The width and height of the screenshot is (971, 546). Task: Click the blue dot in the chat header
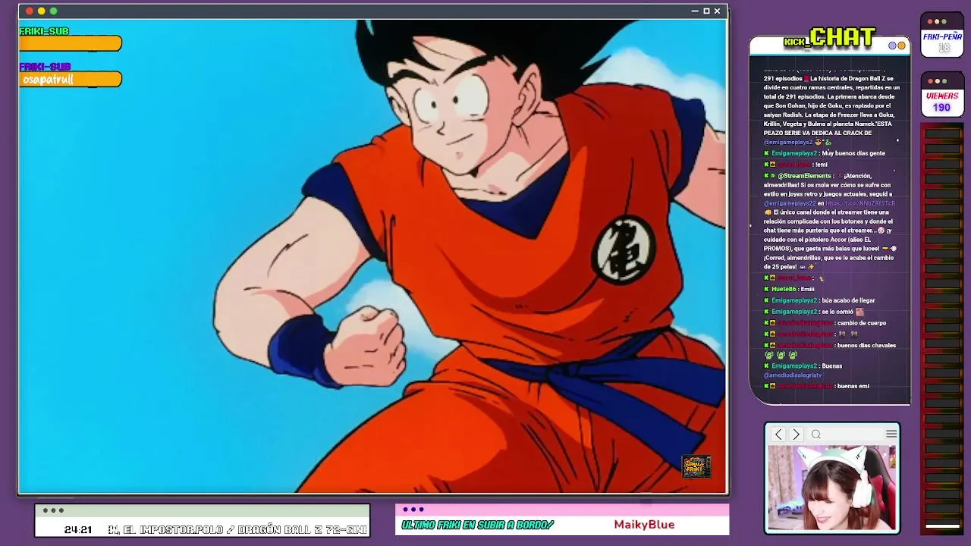click(x=893, y=45)
